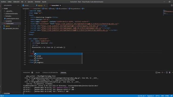The width and height of the screenshot is (173, 97).
Task: Close the home.html editor tab
Action: point(60,5)
